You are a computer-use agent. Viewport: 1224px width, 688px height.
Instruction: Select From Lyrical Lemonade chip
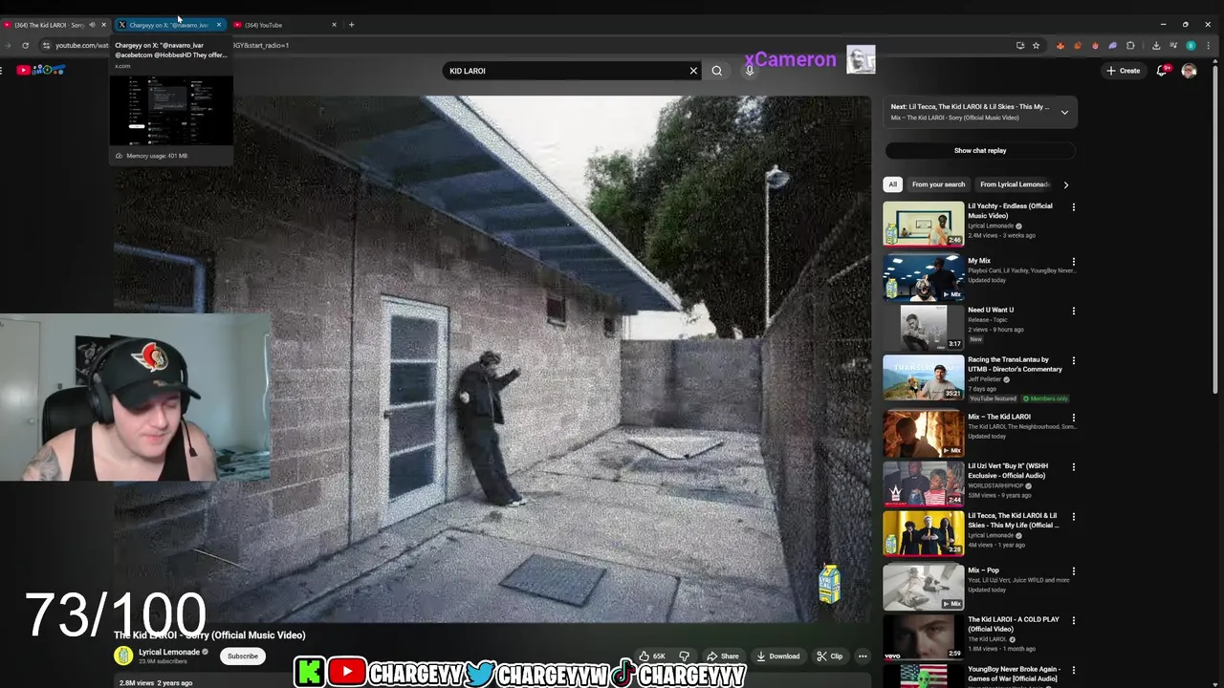[x=1015, y=184]
